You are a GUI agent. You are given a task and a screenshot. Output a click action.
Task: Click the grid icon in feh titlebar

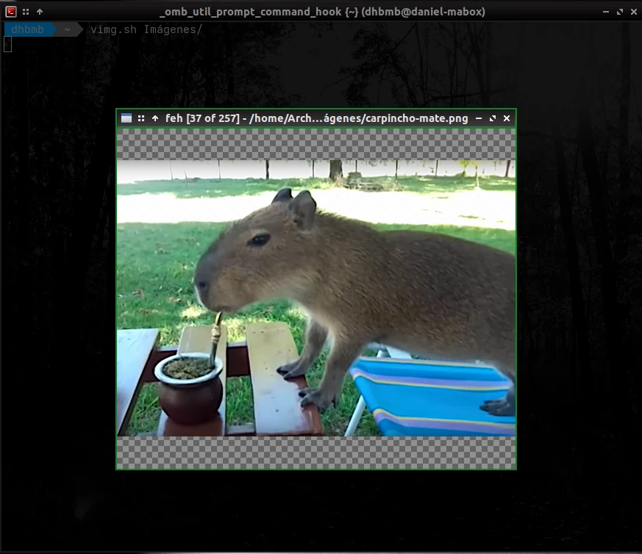[x=141, y=118]
